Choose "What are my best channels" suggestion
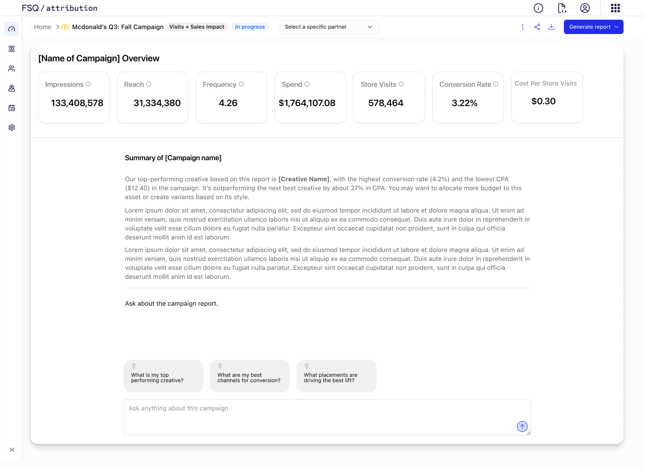The height and width of the screenshot is (469, 645). point(249,376)
